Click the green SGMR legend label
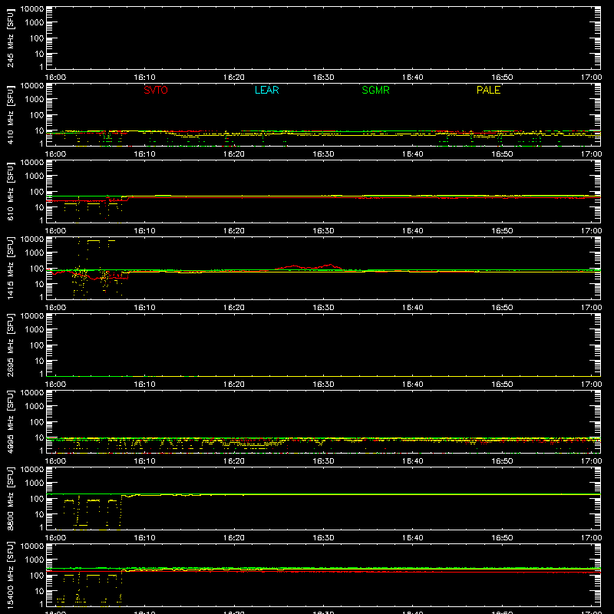This screenshot has width=614, height=614. (x=375, y=90)
